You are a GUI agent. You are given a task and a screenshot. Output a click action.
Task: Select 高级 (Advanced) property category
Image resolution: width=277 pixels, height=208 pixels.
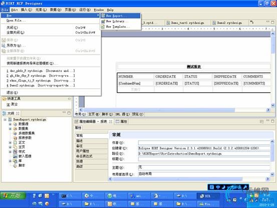tap(91, 166)
